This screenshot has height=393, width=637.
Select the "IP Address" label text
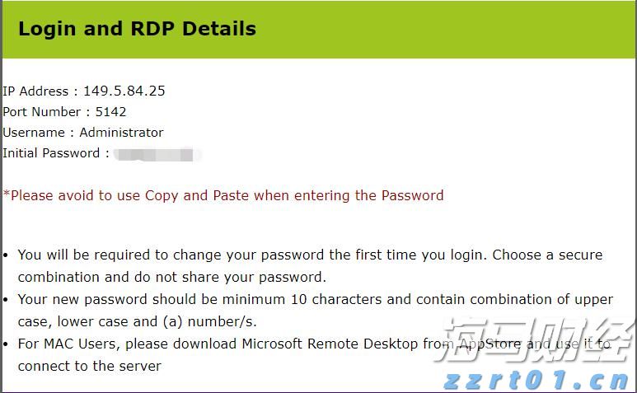(36, 91)
